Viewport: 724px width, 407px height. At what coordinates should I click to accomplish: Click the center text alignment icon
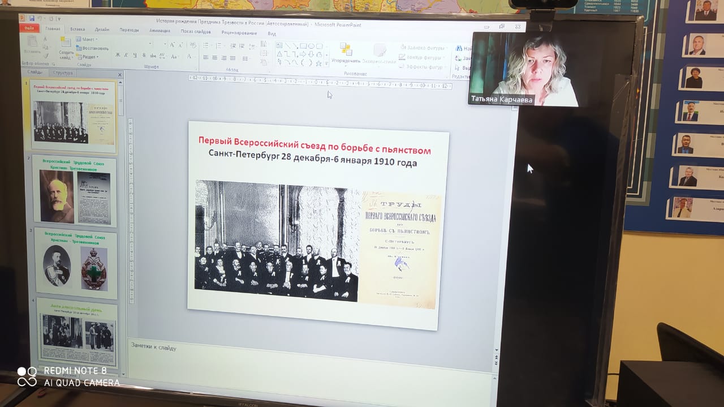point(215,58)
